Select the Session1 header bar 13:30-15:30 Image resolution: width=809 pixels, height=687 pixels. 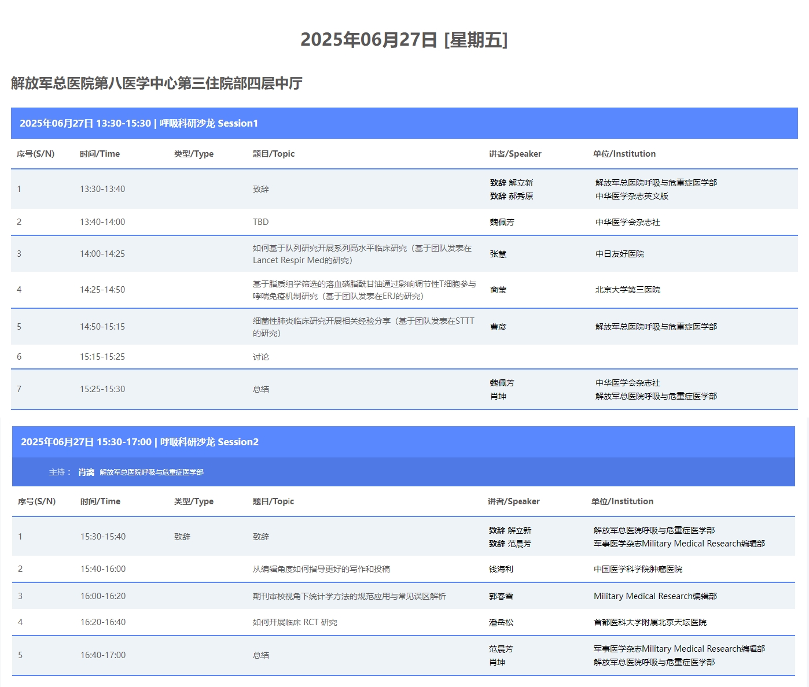(404, 123)
